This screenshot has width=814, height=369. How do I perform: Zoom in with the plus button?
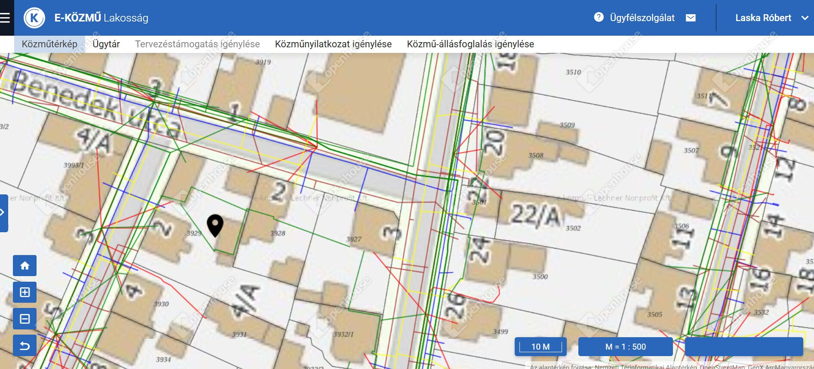pos(25,292)
